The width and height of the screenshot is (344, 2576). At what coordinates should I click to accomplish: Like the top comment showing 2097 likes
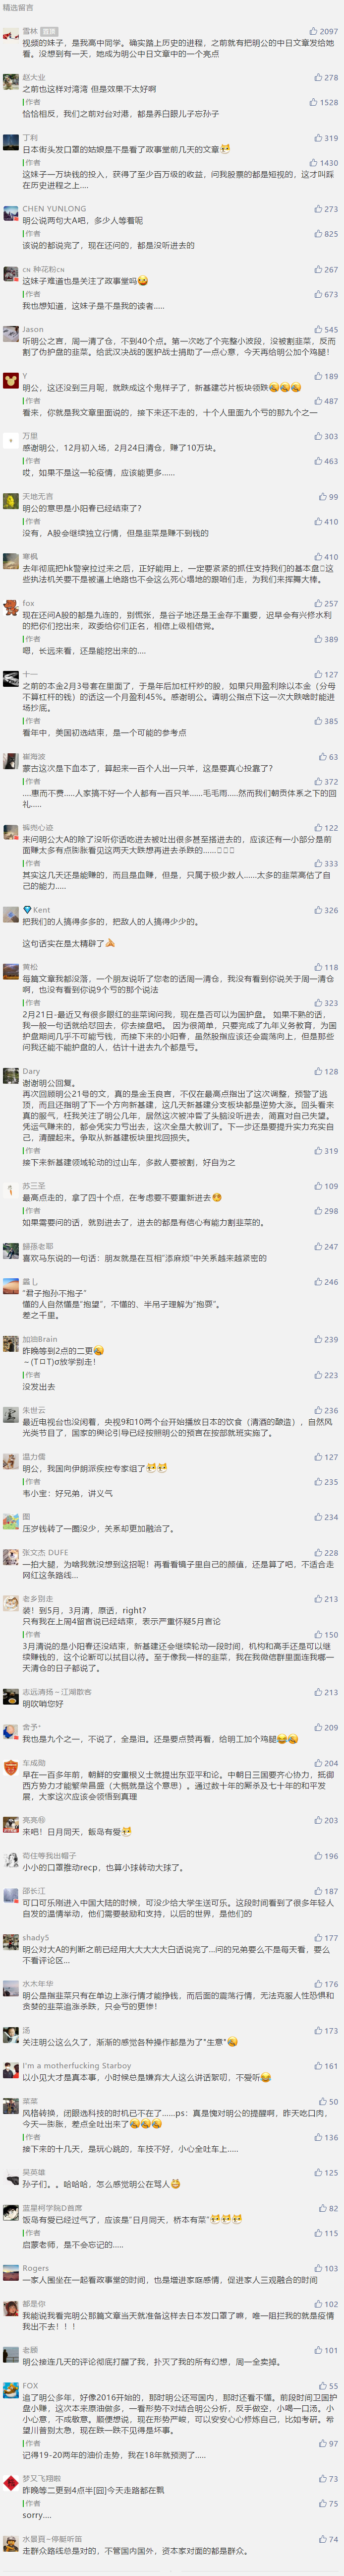pos(323,32)
